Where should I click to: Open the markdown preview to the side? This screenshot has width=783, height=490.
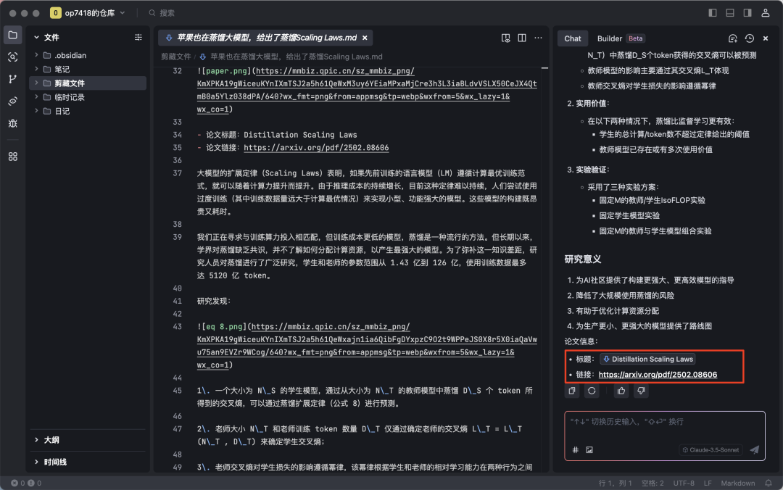tap(506, 38)
